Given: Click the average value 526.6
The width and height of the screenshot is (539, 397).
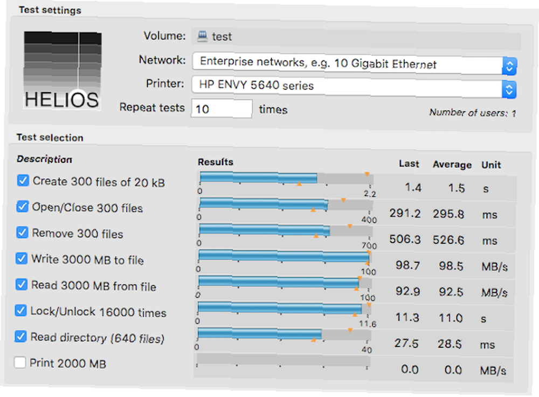Looking at the screenshot, I should click(x=448, y=240).
